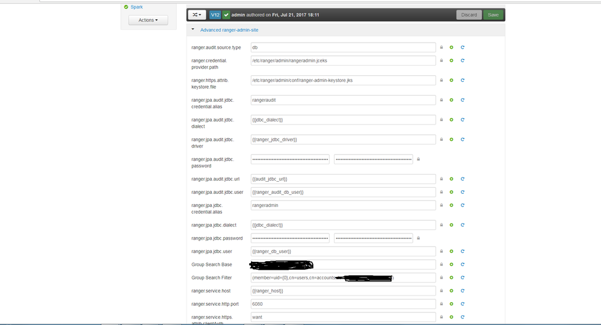Image resolution: width=601 pixels, height=325 pixels.
Task: Click ranger.jpa.audit.jdbc.driver value field
Action: 343,140
